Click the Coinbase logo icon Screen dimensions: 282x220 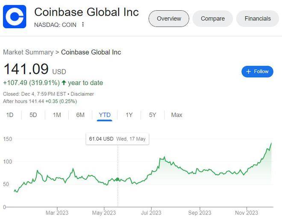pyautogui.click(x=15, y=17)
